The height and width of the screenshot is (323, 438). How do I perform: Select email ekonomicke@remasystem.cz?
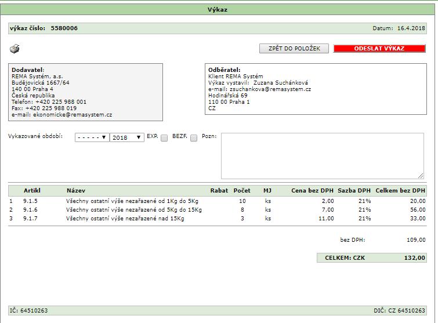tap(73, 115)
